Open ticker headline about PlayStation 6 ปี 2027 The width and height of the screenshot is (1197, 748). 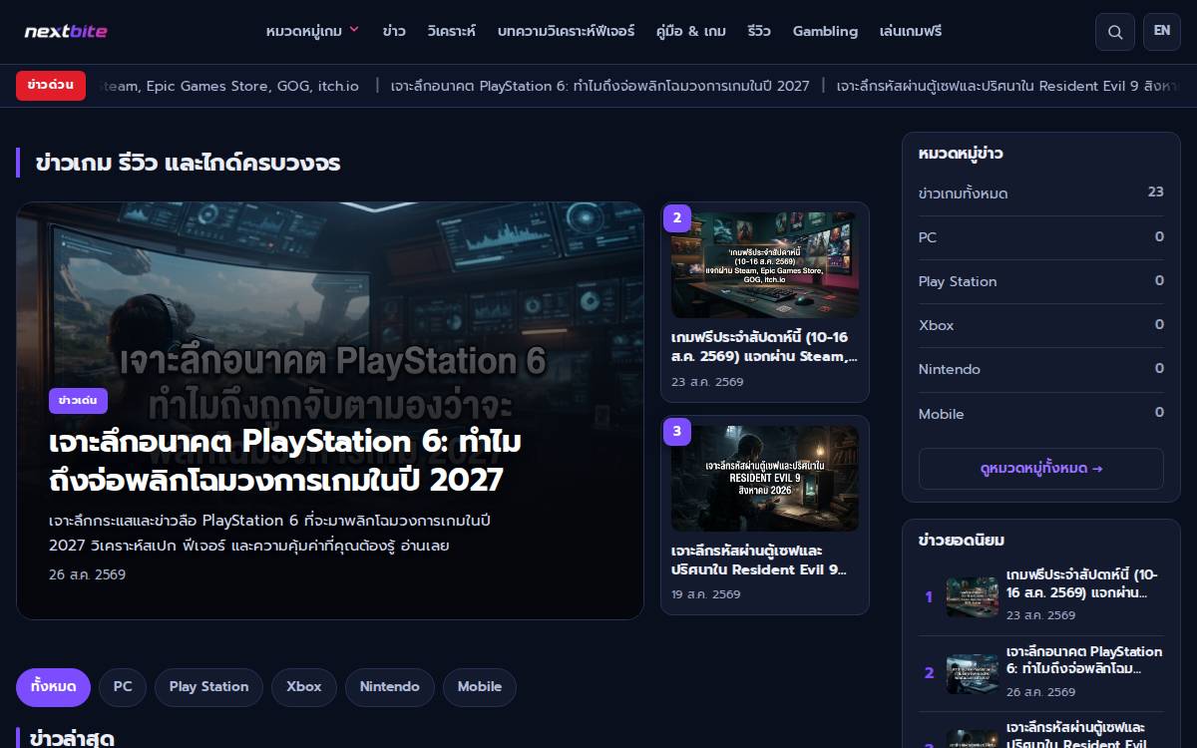click(x=600, y=86)
